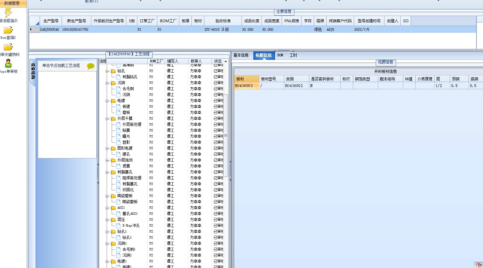
Task: Collapse the 图形电镀 tree node
Action: (x=107, y=148)
